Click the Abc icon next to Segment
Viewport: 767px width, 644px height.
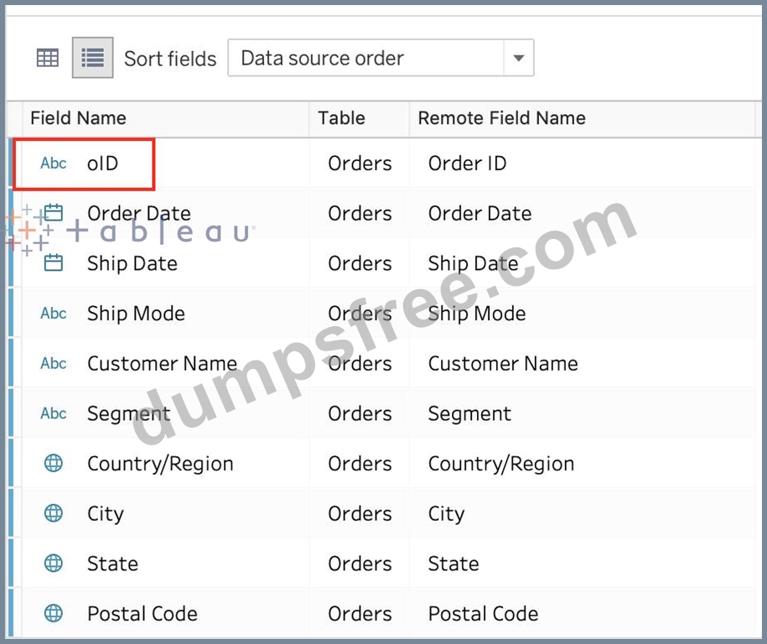pyautogui.click(x=54, y=413)
